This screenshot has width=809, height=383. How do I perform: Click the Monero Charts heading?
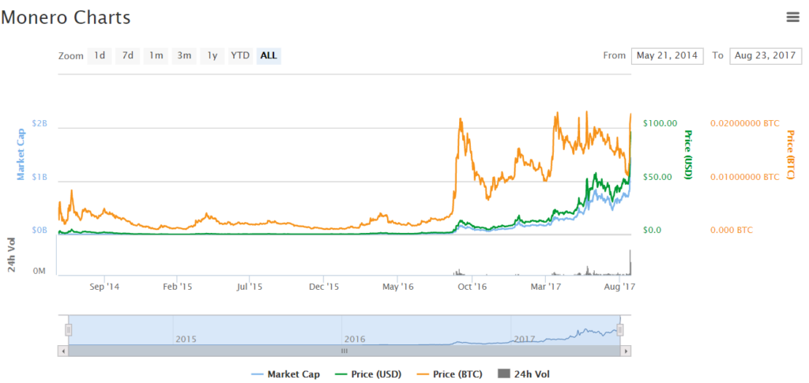pos(66,17)
